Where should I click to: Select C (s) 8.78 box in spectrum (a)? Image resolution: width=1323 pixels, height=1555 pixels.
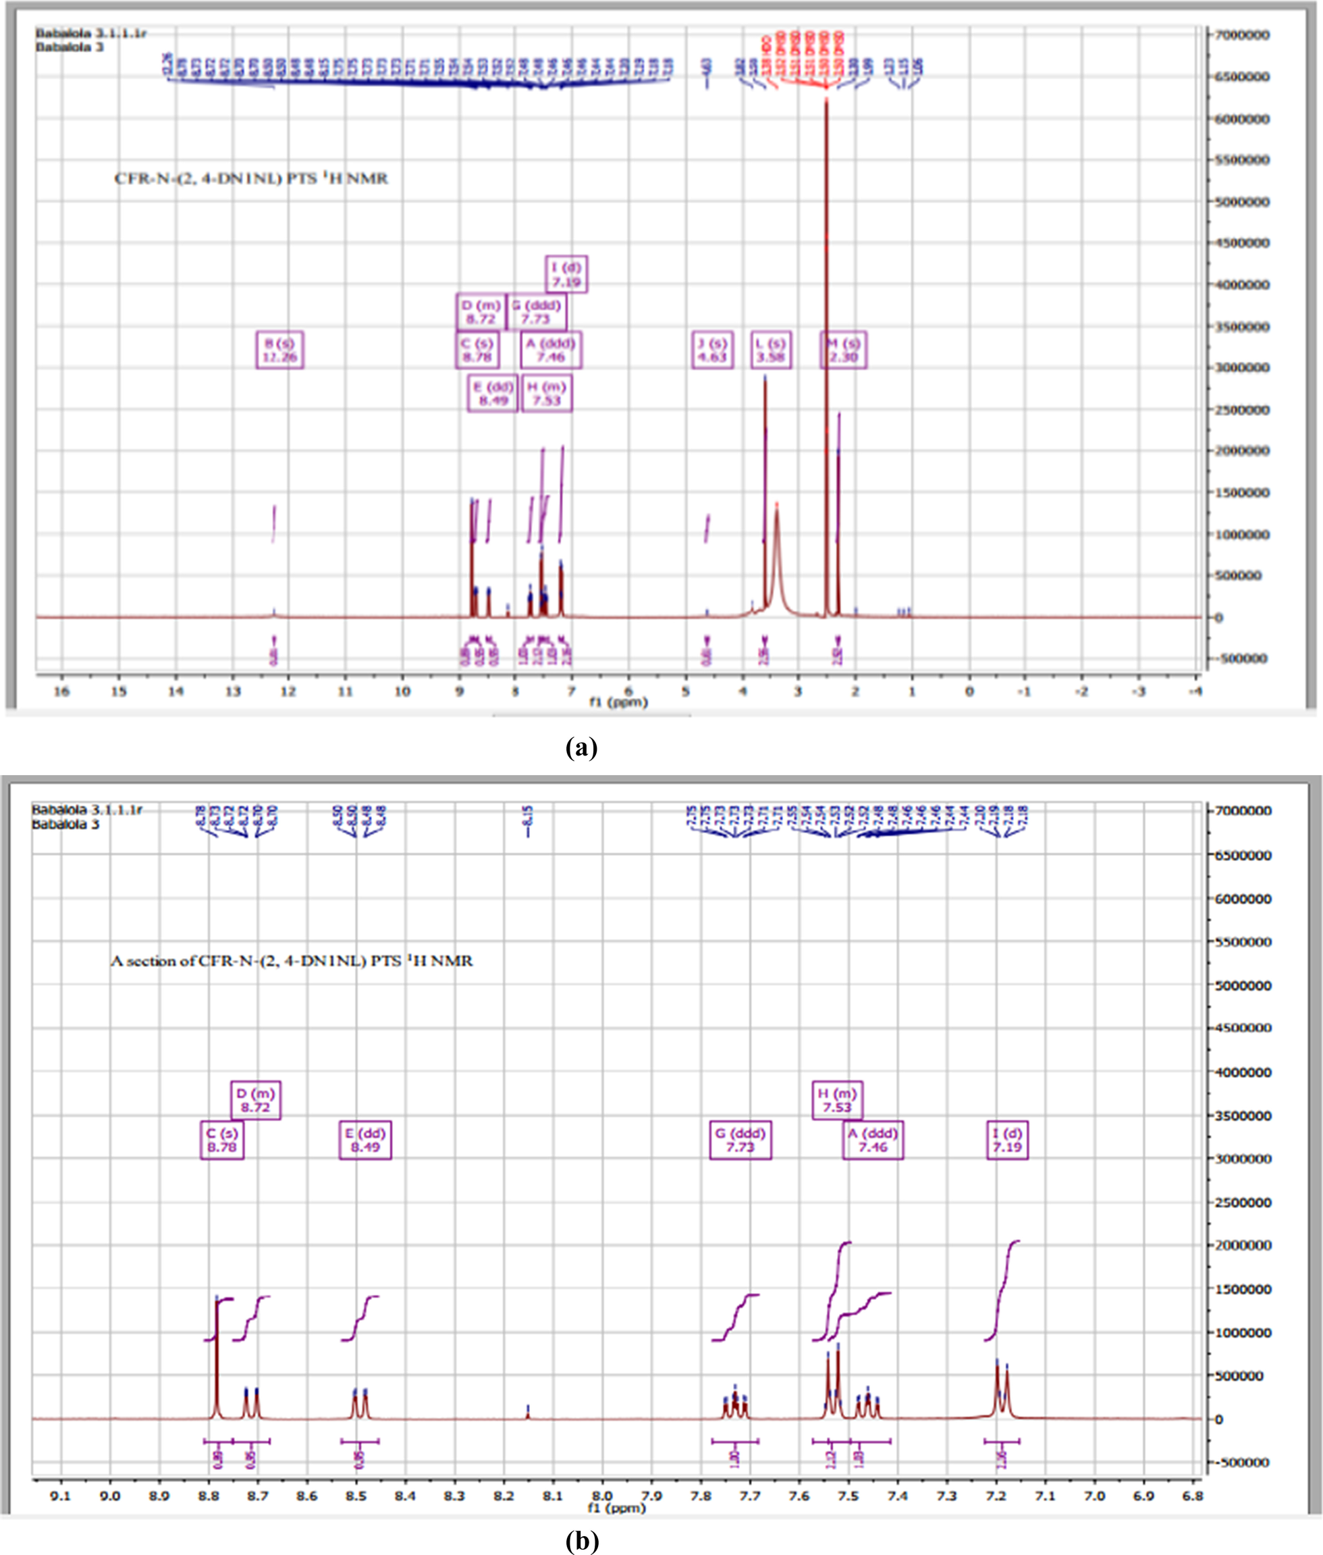click(x=477, y=350)
